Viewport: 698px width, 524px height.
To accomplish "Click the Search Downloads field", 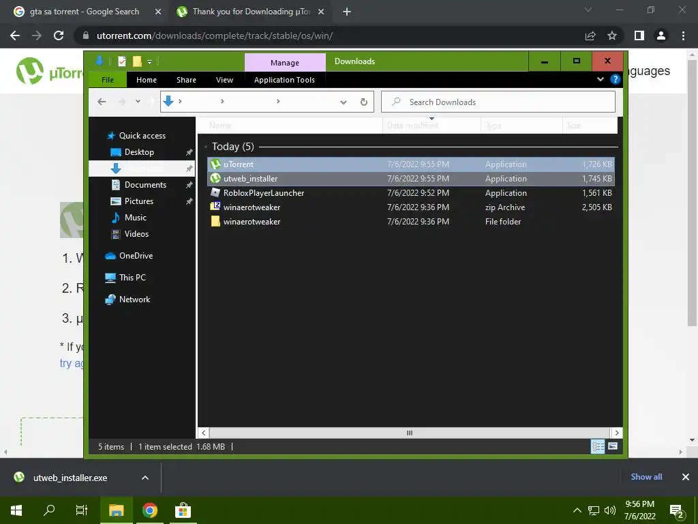I will (498, 102).
